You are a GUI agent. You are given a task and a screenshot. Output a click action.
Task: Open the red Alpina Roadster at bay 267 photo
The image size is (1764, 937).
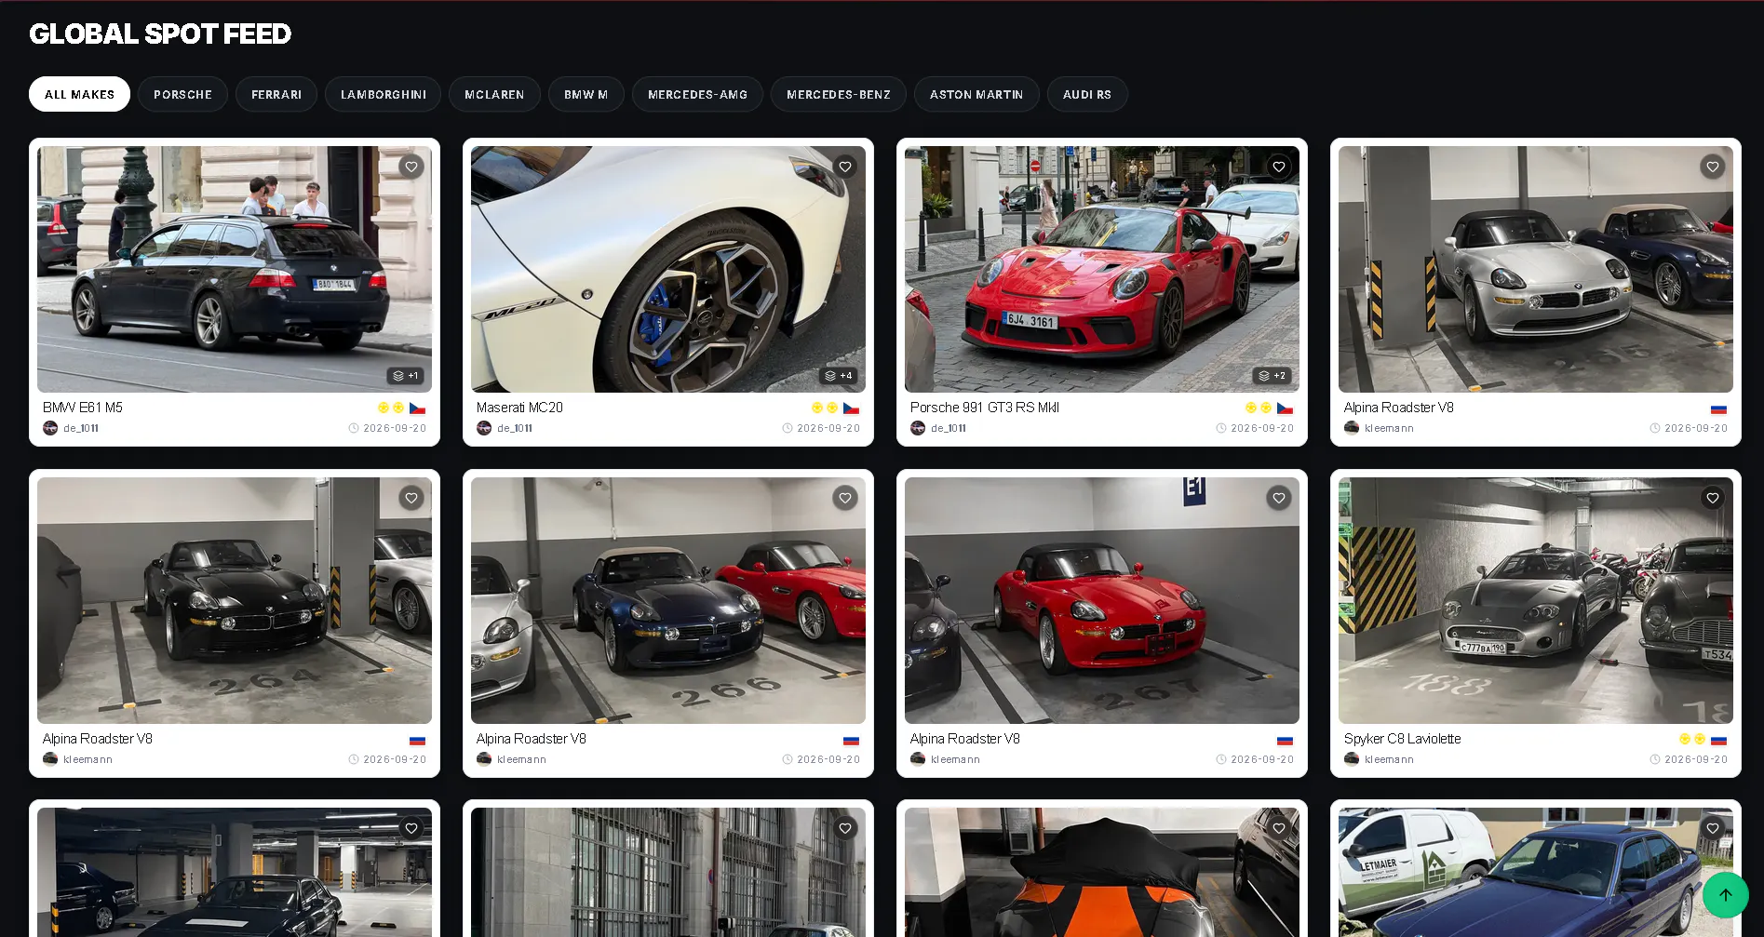coord(1102,600)
